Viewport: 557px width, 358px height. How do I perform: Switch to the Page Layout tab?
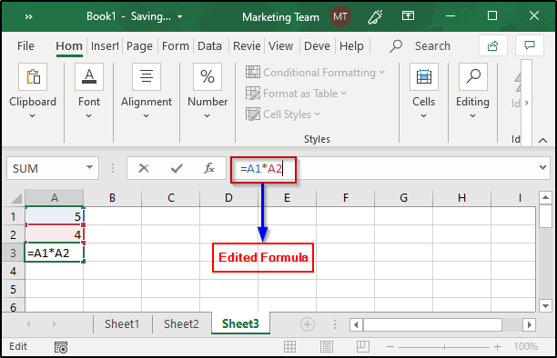pos(139,45)
